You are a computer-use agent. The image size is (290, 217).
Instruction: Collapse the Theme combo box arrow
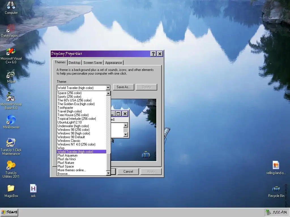[x=108, y=88]
